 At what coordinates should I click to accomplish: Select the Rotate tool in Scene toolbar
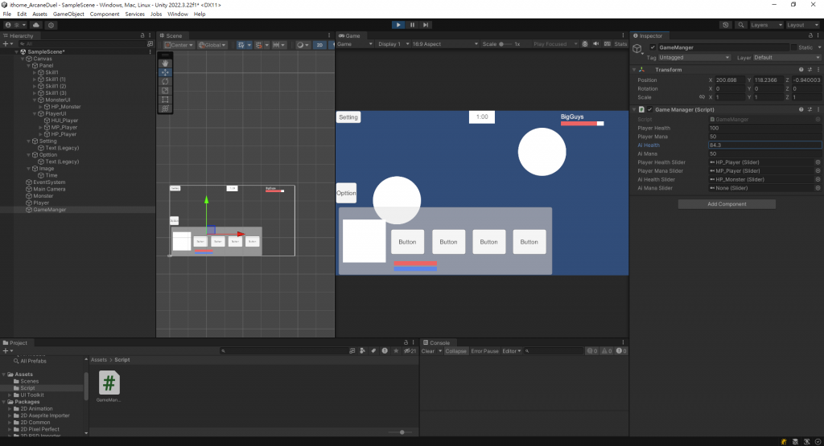pos(165,81)
